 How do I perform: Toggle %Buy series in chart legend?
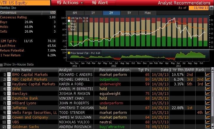(69, 24)
